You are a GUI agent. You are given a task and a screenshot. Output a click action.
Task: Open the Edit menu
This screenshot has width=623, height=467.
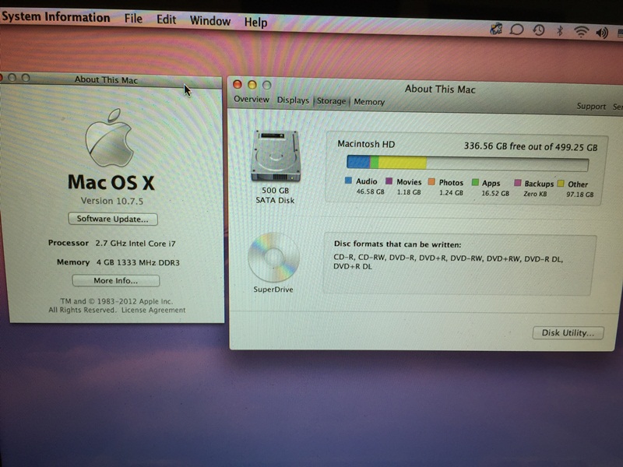[166, 19]
